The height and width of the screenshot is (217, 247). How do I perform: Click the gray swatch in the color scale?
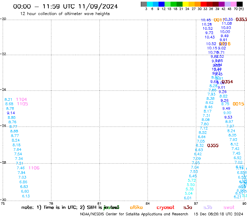144,4
